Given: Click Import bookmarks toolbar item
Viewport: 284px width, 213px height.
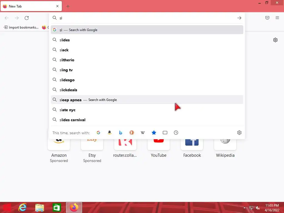Looking at the screenshot, I should click(x=21, y=27).
